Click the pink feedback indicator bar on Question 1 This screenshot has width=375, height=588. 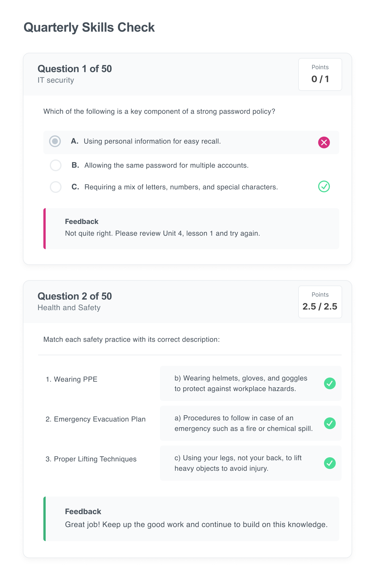click(x=45, y=229)
